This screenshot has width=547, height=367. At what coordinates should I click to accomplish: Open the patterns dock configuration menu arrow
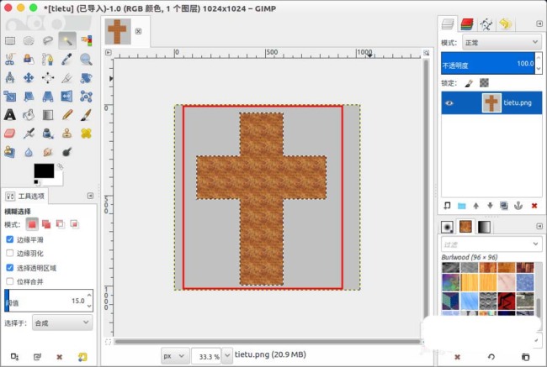[539, 226]
